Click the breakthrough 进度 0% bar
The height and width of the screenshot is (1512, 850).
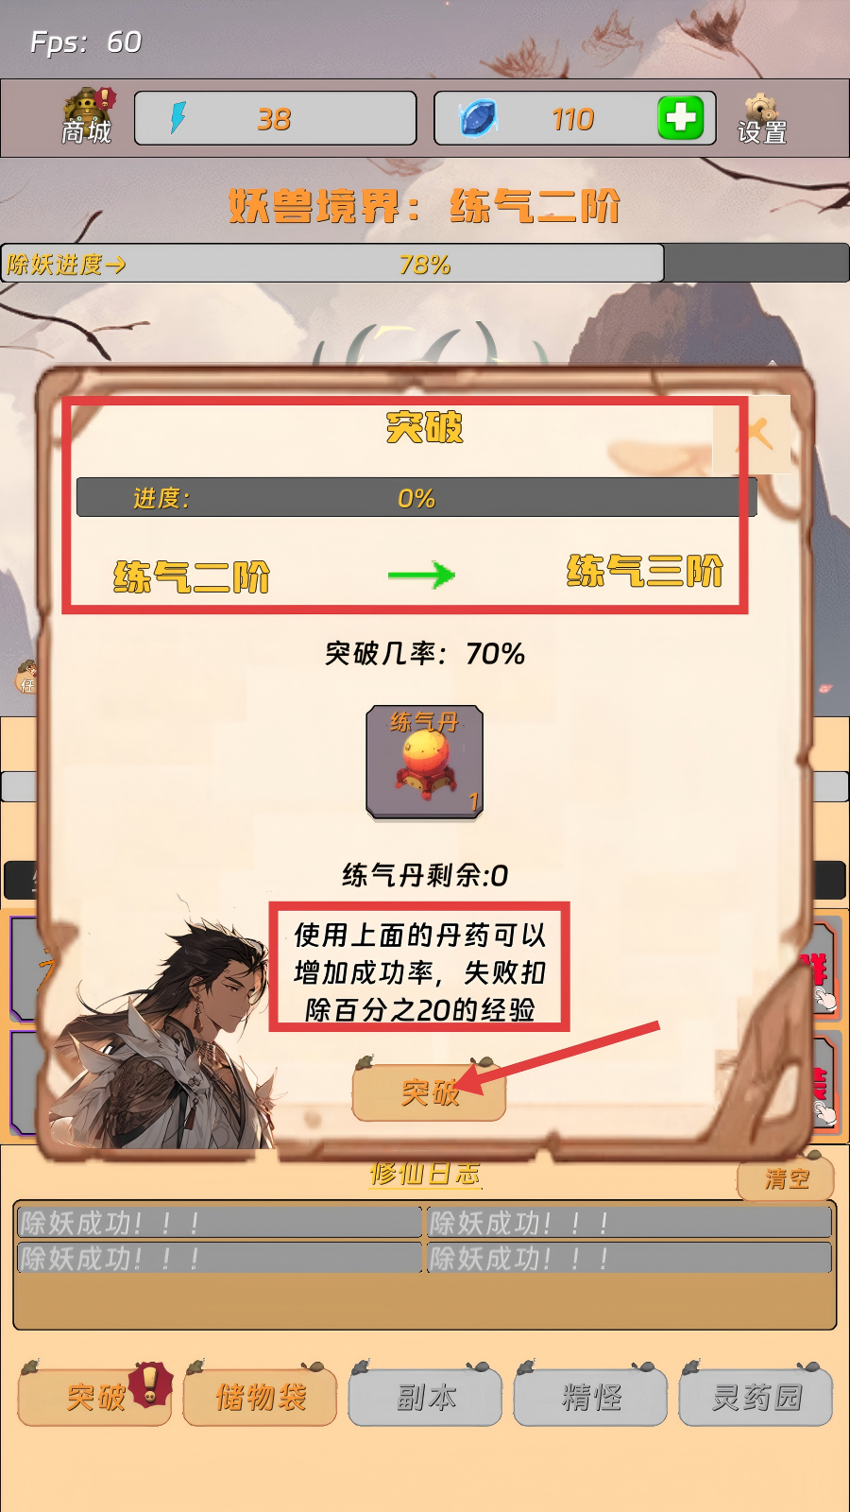pos(416,497)
